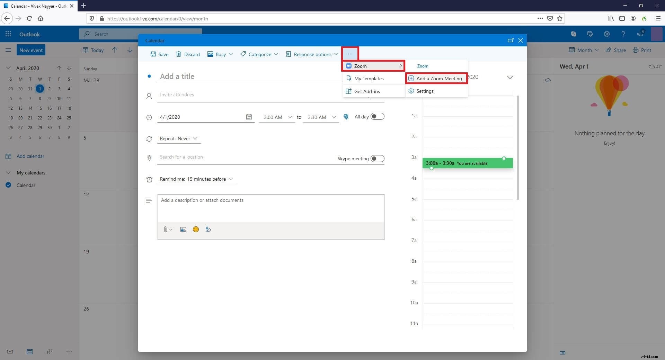Untick the Calendar checkbox under My calendars
This screenshot has width=665, height=360.
tap(8, 185)
